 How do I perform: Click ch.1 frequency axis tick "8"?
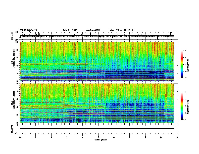[18, 50]
